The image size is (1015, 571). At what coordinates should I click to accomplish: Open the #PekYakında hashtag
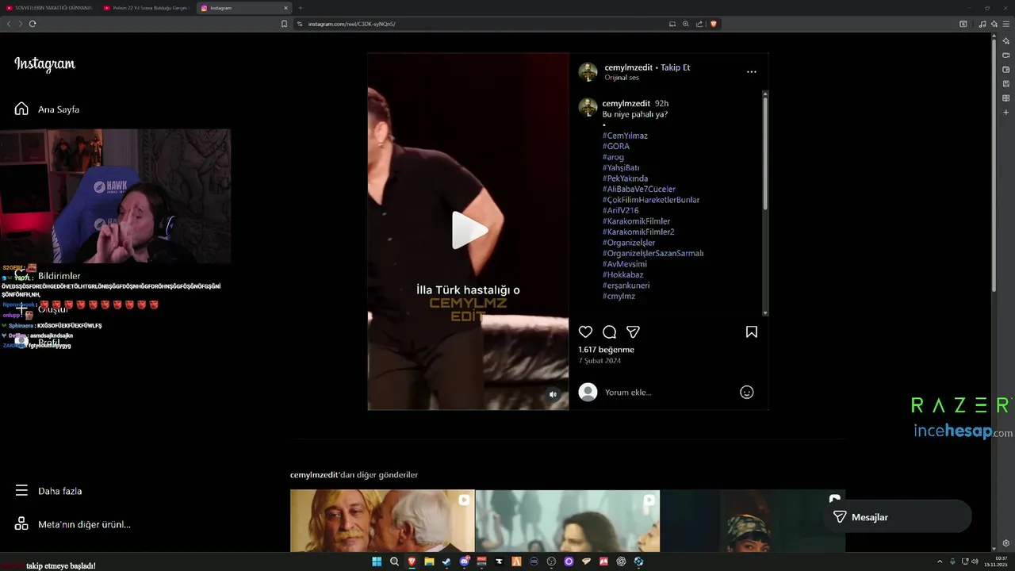click(x=625, y=178)
